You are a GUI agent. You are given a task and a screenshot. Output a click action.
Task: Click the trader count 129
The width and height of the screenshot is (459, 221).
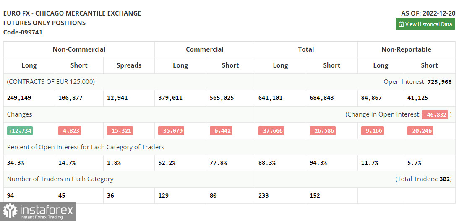pyautogui.click(x=163, y=195)
